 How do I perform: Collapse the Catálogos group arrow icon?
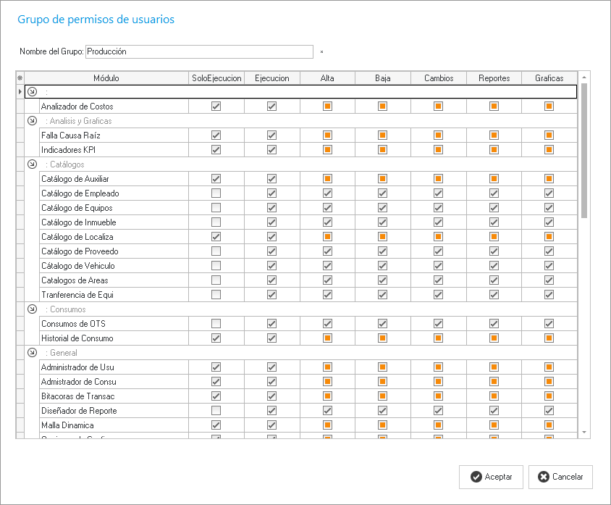[32, 164]
